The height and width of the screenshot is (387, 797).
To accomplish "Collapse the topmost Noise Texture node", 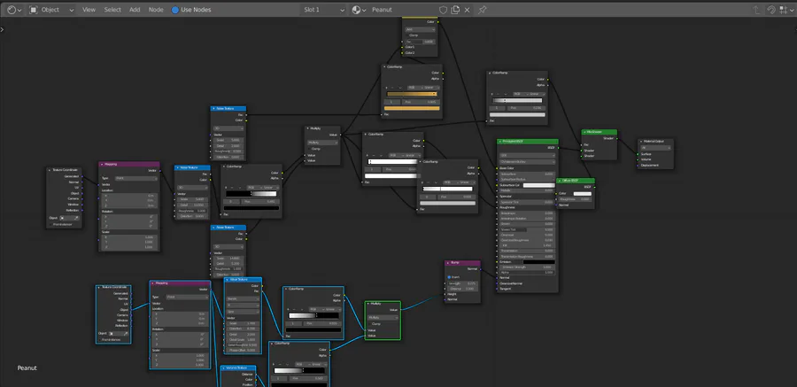I will 214,108.
